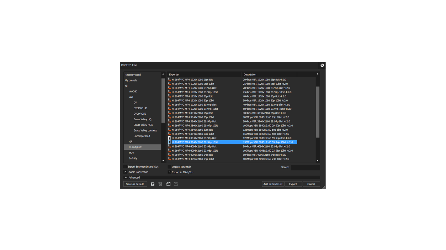
Task: Click the exporter list's vertical scrollbar thumb
Action: click(x=317, y=112)
